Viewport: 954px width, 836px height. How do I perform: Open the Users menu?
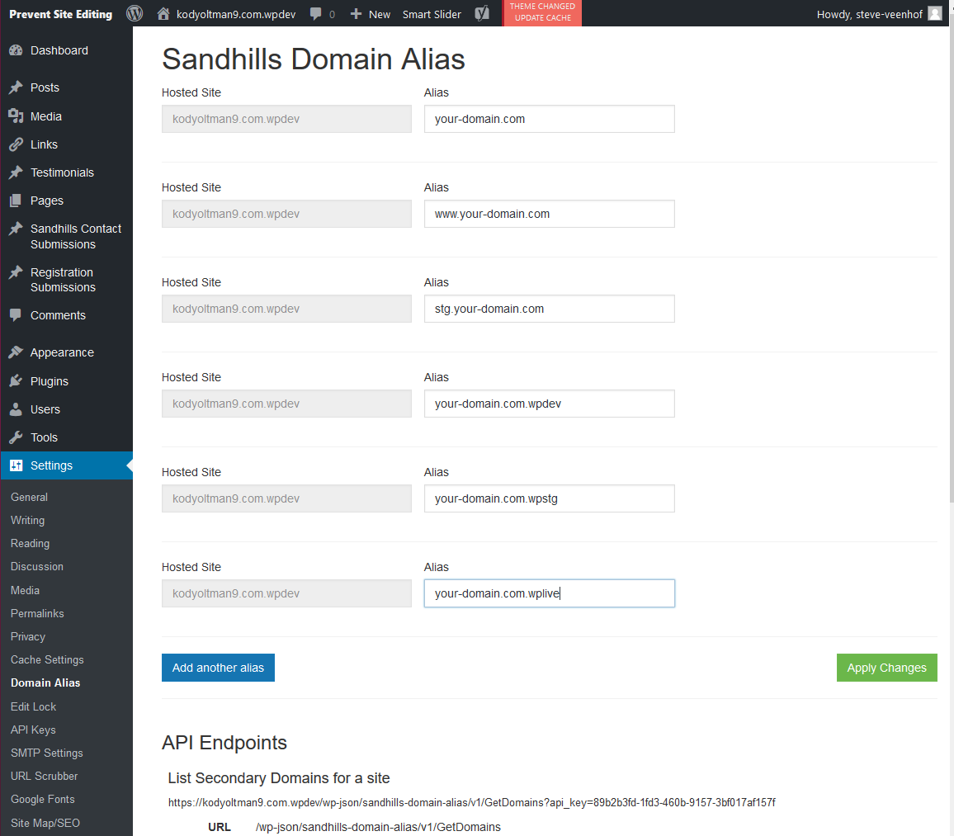click(66, 409)
